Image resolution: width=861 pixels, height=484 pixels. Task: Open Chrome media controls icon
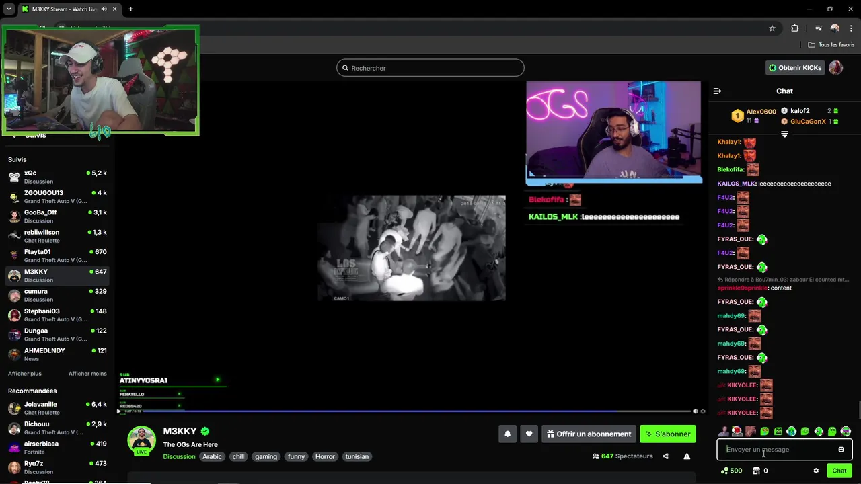819,28
